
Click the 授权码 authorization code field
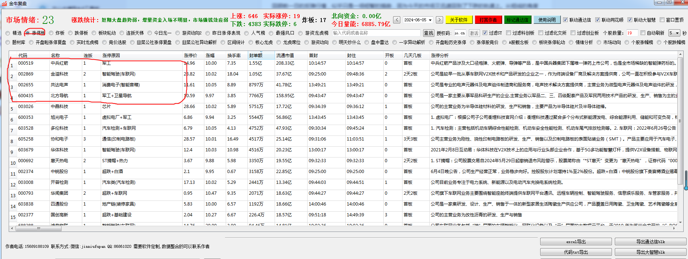pos(460,33)
